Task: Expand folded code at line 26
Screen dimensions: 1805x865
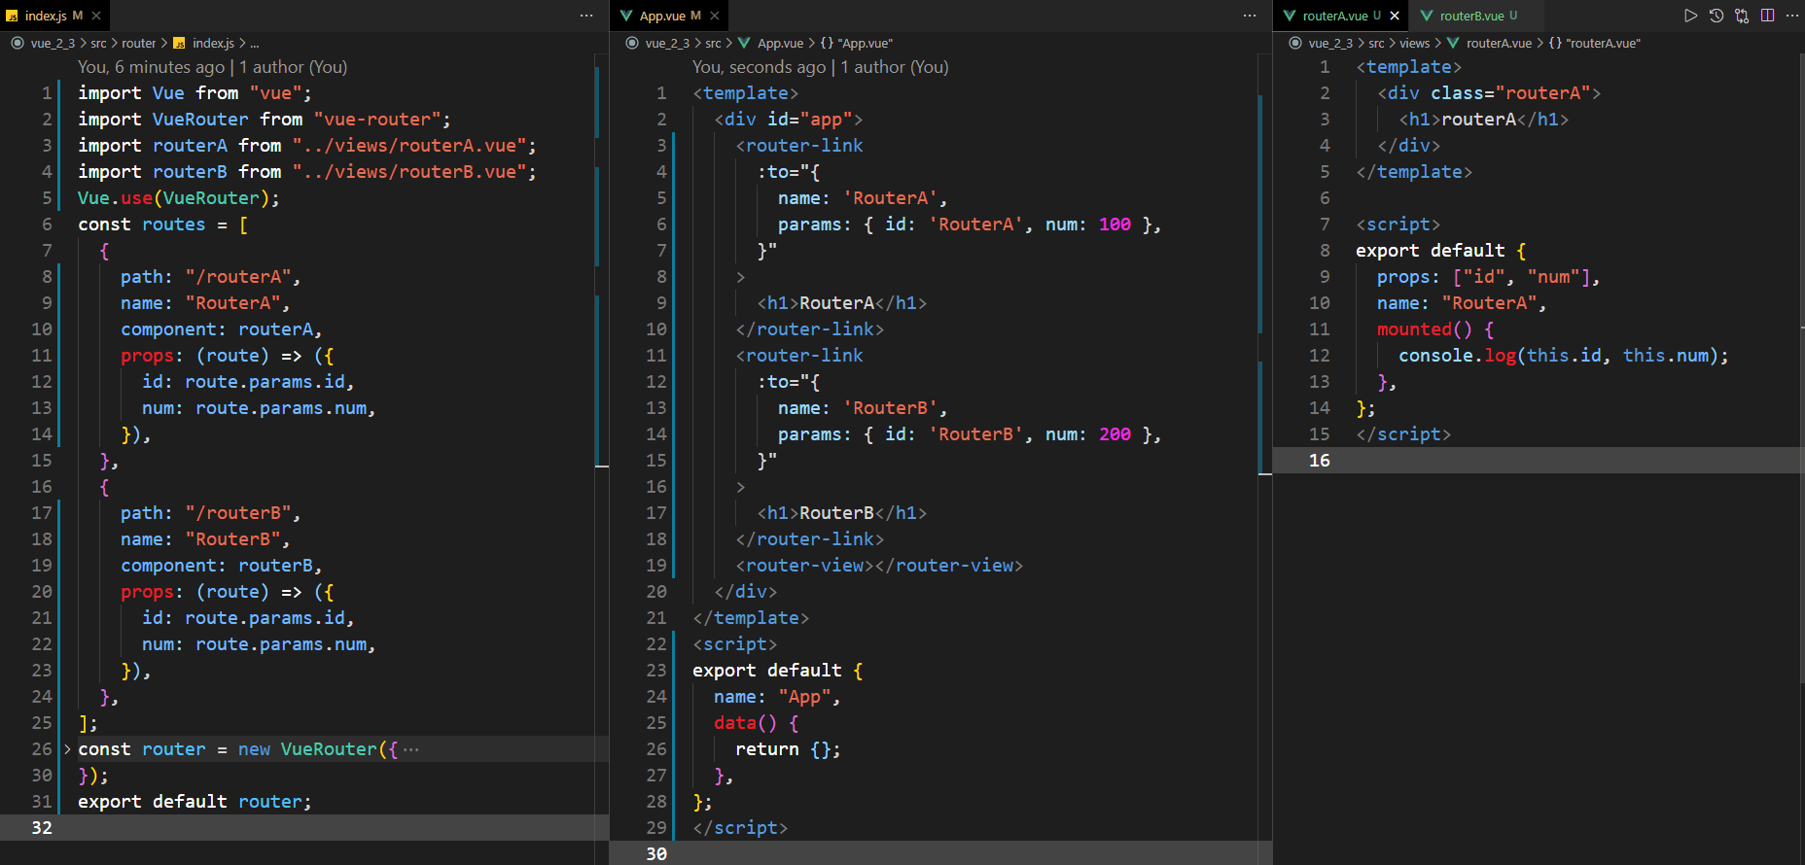Action: pos(67,749)
